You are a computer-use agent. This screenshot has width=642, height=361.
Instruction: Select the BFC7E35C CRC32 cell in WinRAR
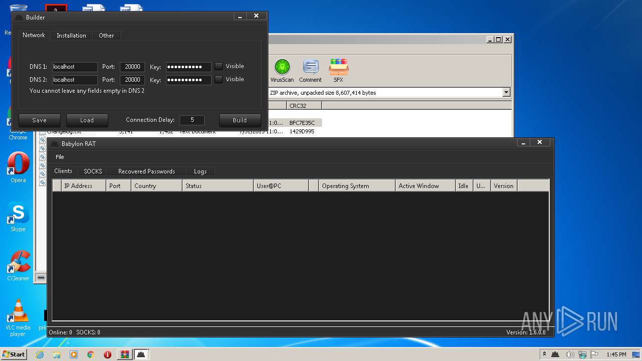pos(304,123)
